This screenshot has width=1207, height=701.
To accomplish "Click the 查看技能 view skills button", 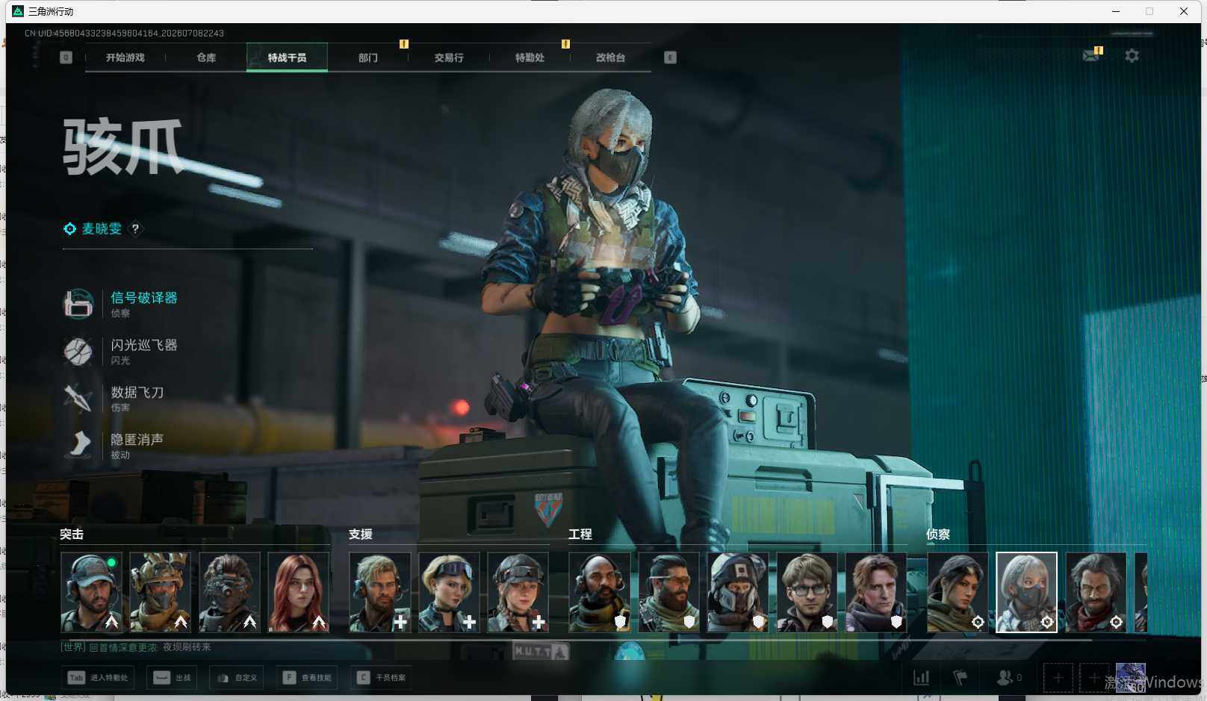I will [307, 678].
